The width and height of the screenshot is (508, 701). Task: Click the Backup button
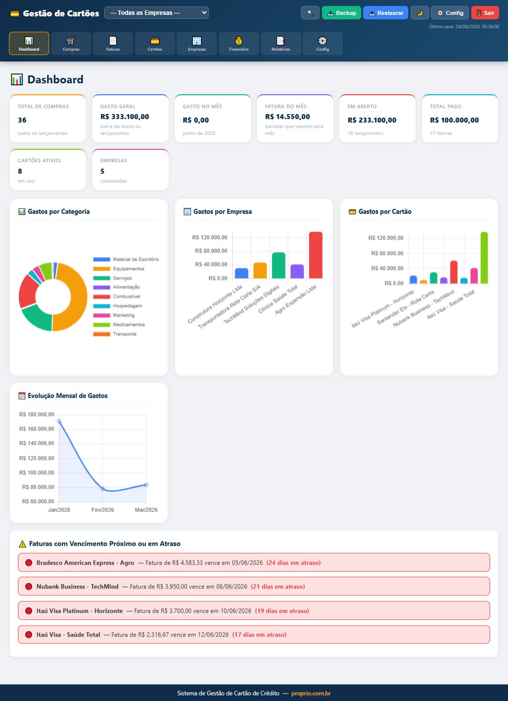341,13
